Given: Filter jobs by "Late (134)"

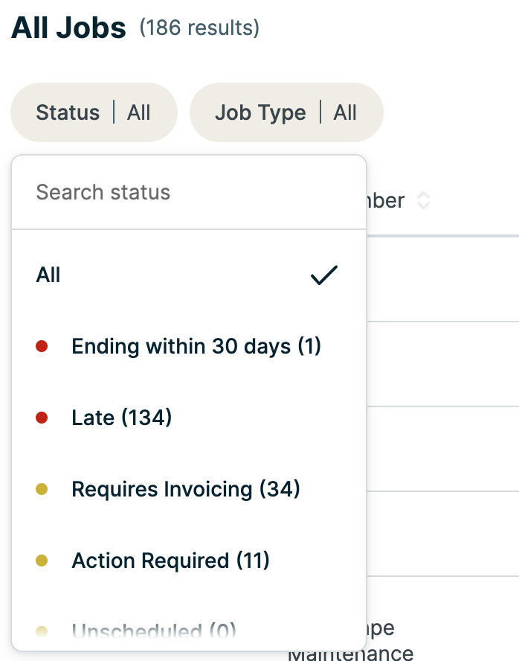Looking at the screenshot, I should [122, 418].
